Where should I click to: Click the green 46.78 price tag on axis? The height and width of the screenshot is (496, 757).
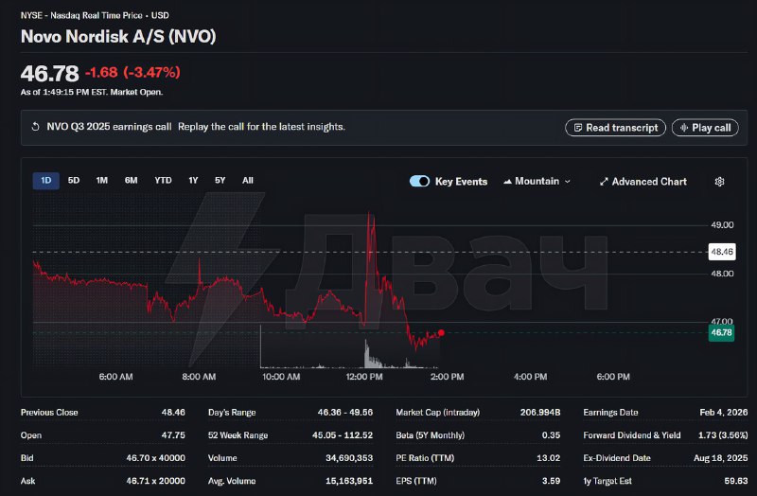pos(721,332)
